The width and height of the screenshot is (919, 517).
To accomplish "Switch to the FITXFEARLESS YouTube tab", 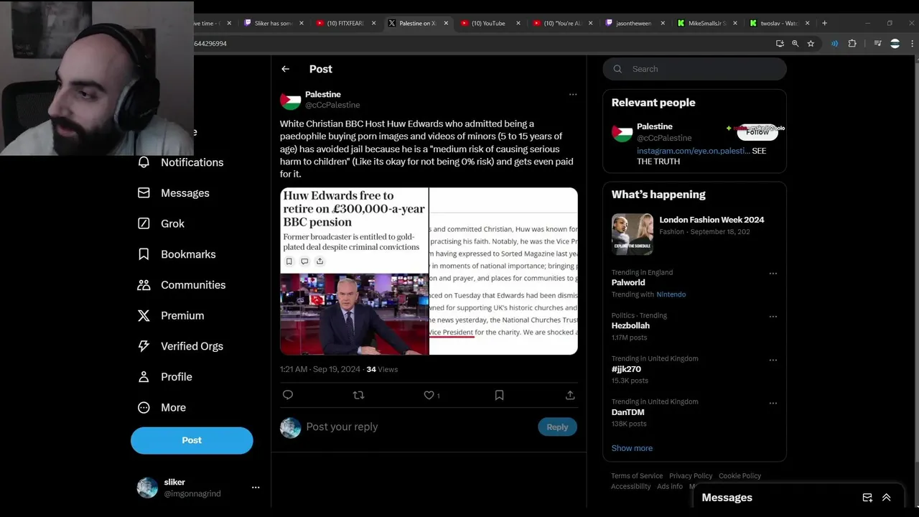I will click(x=346, y=23).
